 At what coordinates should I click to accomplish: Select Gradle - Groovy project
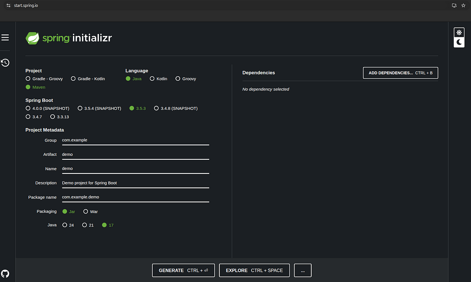pyautogui.click(x=44, y=79)
